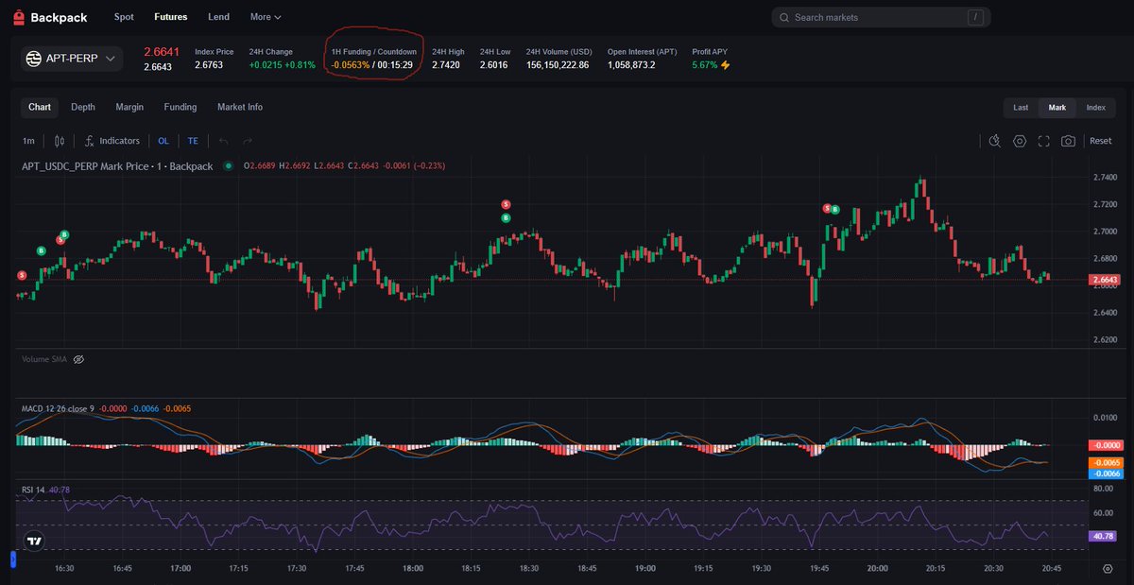Click the TradingView logo
This screenshot has height=585, width=1134.
pos(34,542)
